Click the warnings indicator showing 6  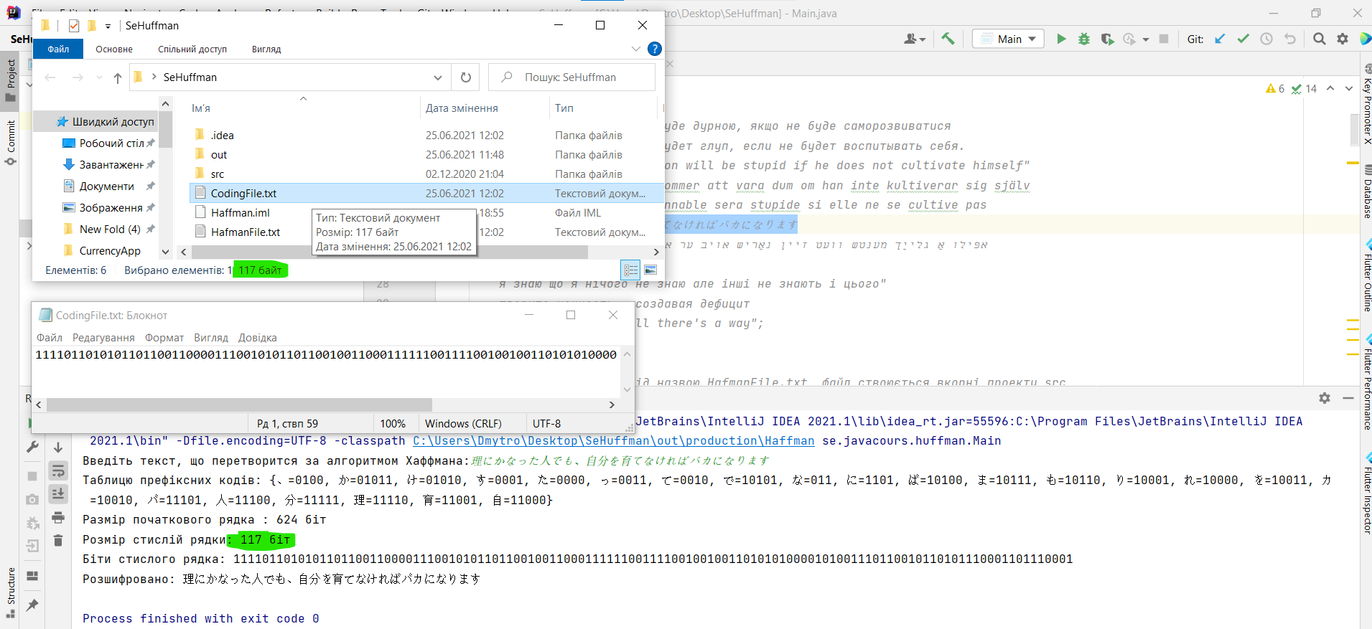coord(1275,88)
